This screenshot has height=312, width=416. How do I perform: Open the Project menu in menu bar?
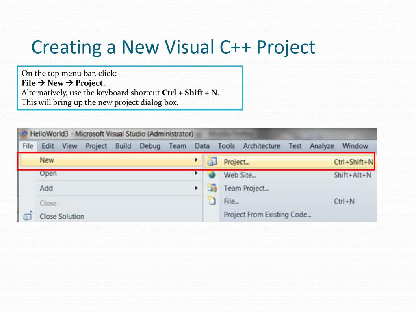[96, 146]
